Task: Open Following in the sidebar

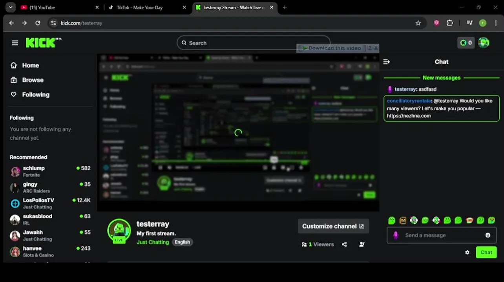Action: coord(30,94)
